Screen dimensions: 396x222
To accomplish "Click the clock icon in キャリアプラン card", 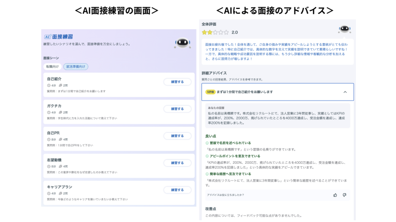I will pos(49,193).
